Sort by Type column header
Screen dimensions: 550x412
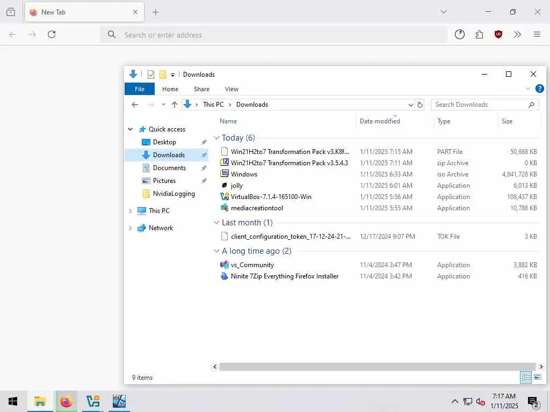point(443,121)
